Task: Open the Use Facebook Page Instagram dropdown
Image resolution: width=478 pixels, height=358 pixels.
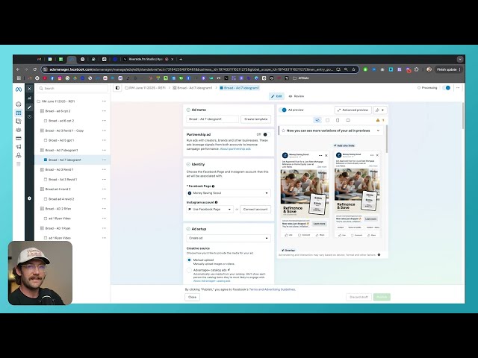Action: point(209,210)
